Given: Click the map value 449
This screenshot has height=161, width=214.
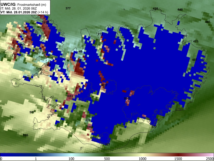Looking at the screenshot, I should pos(180,10).
